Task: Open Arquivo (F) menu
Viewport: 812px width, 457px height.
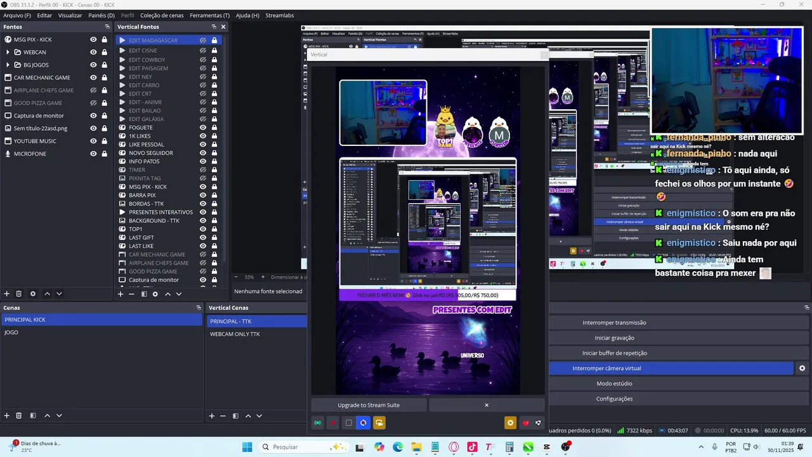Action: [x=17, y=15]
